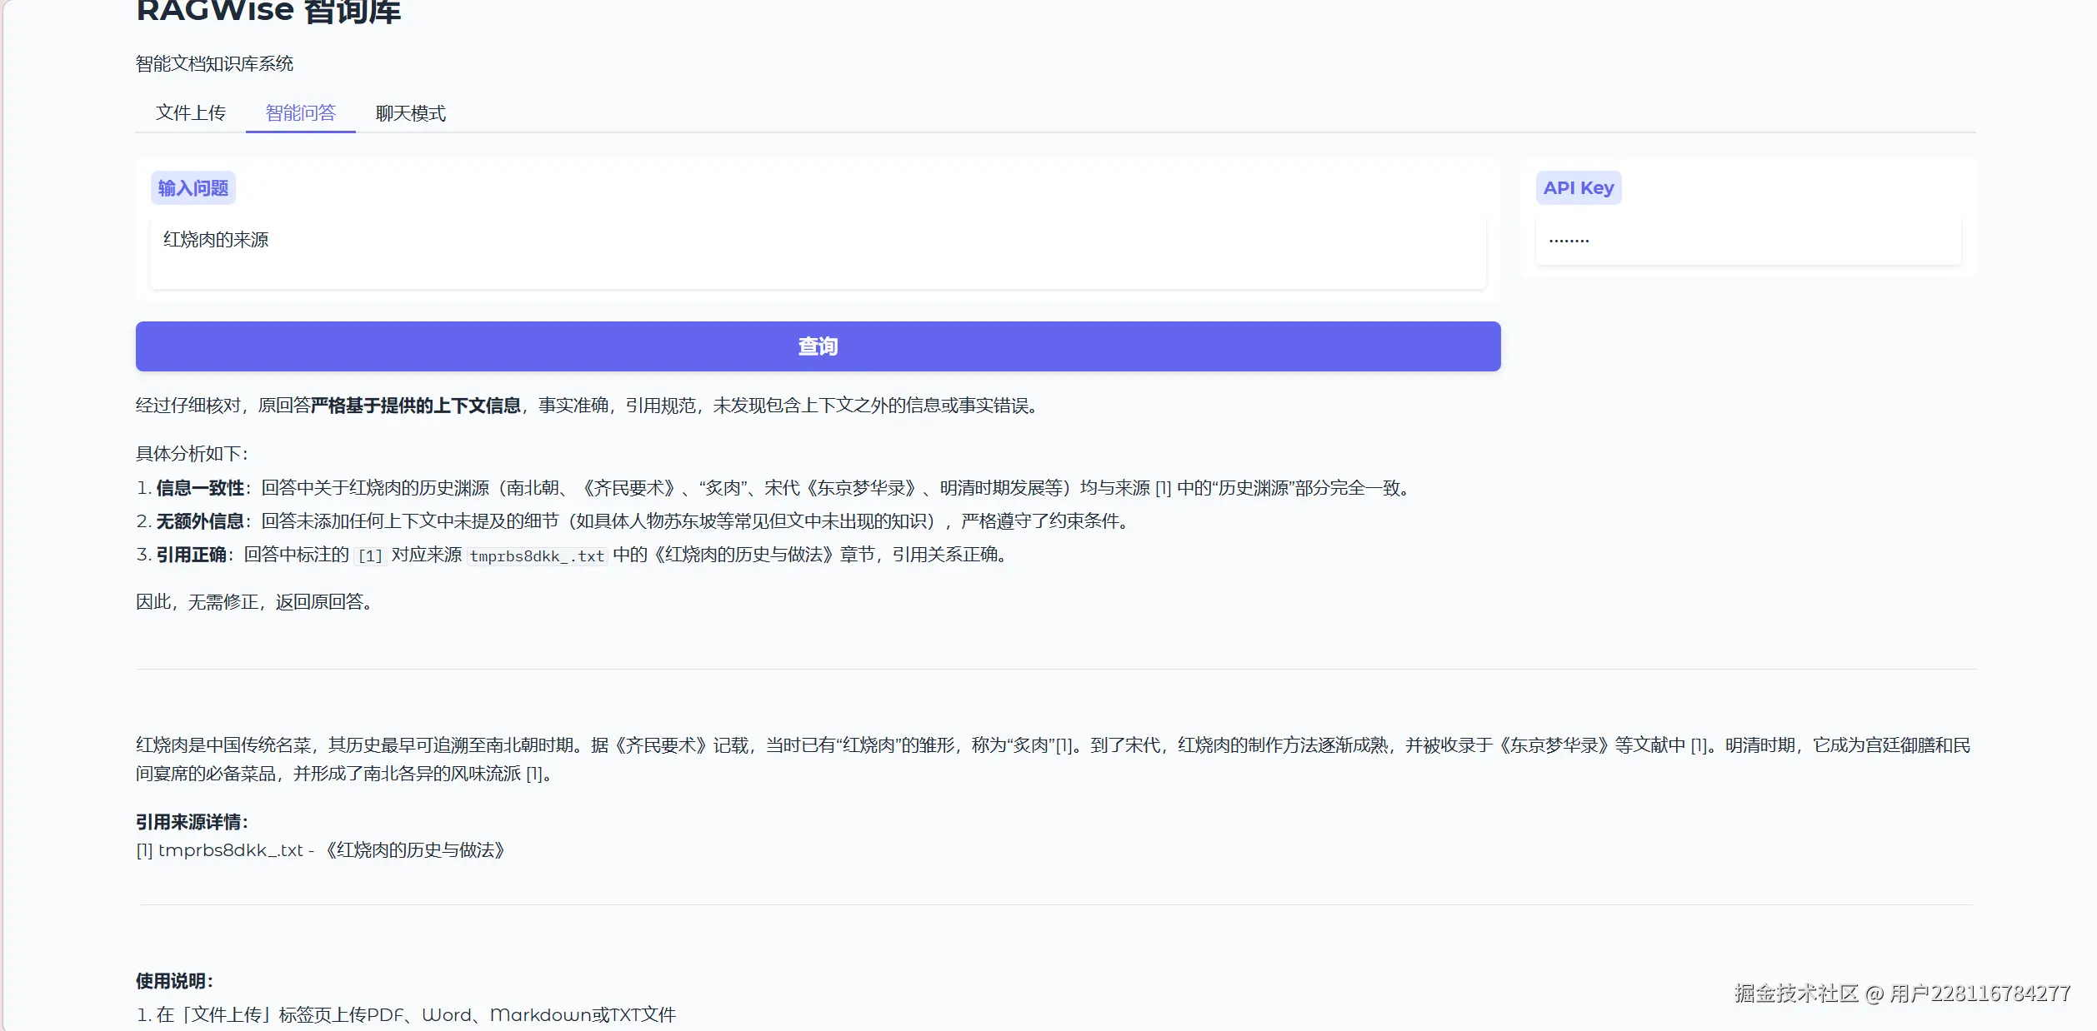Click the bold text 严格基于提供的上下文信息
Image resolution: width=2097 pixels, height=1031 pixels.
click(x=415, y=406)
